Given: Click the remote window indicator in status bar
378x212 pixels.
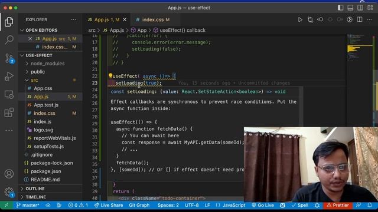Looking at the screenshot, I should coord(6,206).
